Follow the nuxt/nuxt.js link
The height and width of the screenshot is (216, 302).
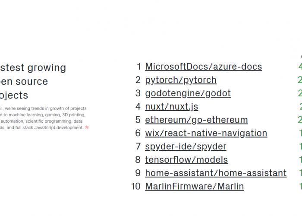click(171, 107)
